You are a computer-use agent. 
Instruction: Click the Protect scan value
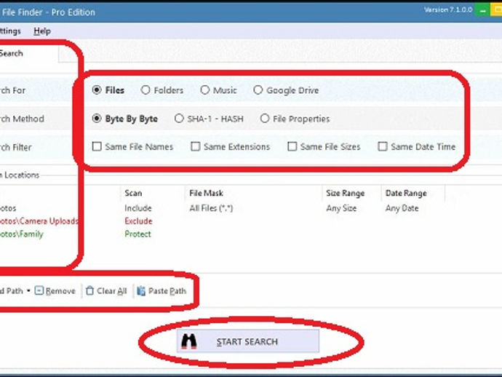point(138,234)
